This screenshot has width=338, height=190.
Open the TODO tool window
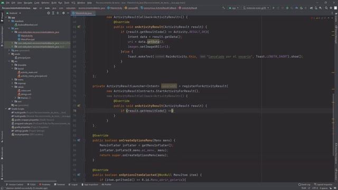coord(32,185)
